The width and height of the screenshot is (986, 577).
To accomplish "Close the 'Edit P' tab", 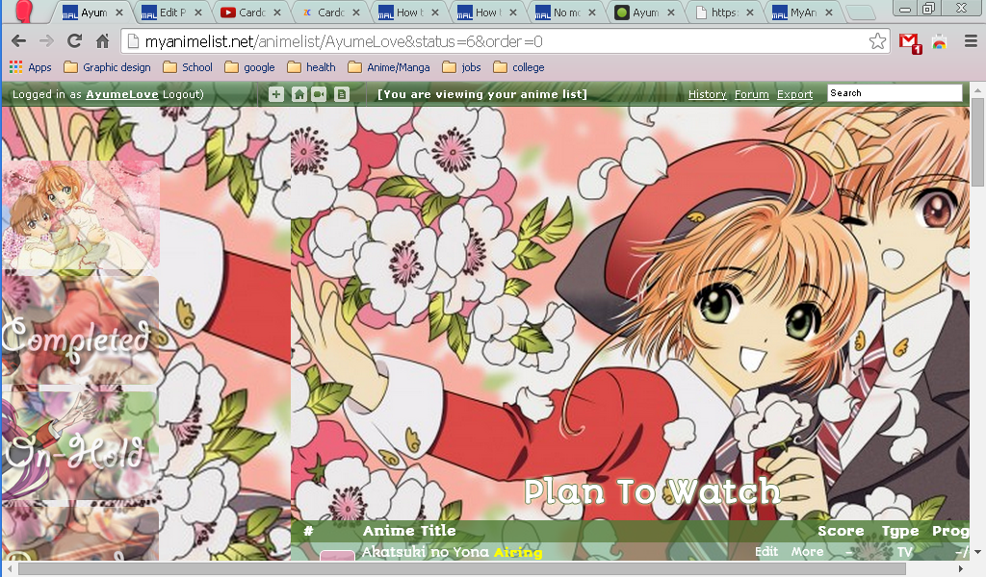I will pos(198,13).
